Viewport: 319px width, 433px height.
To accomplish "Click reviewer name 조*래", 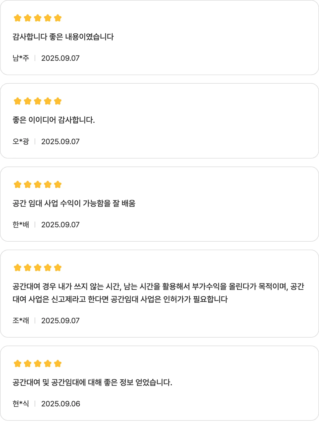I will click(21, 321).
